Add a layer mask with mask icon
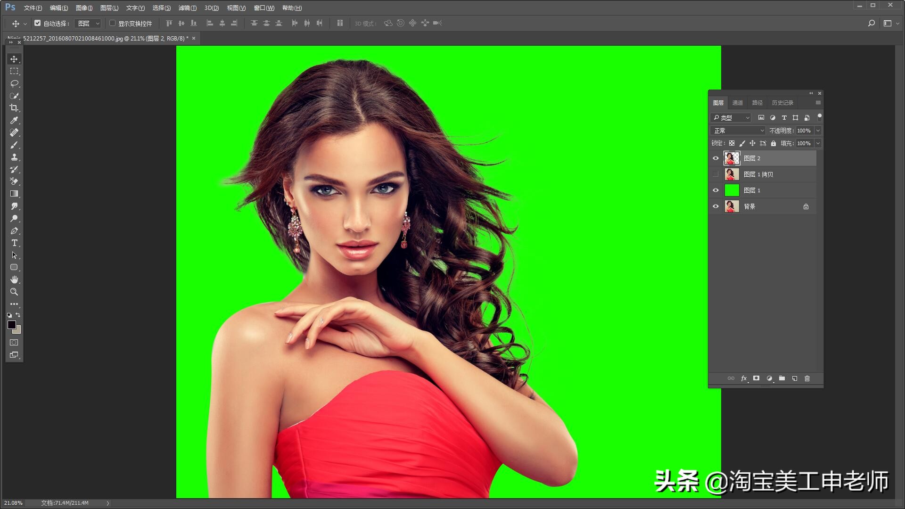905x509 pixels. 756,378
